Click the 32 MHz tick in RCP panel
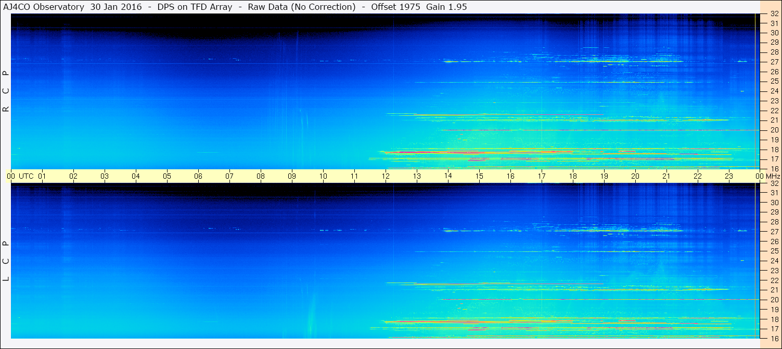 [774, 14]
